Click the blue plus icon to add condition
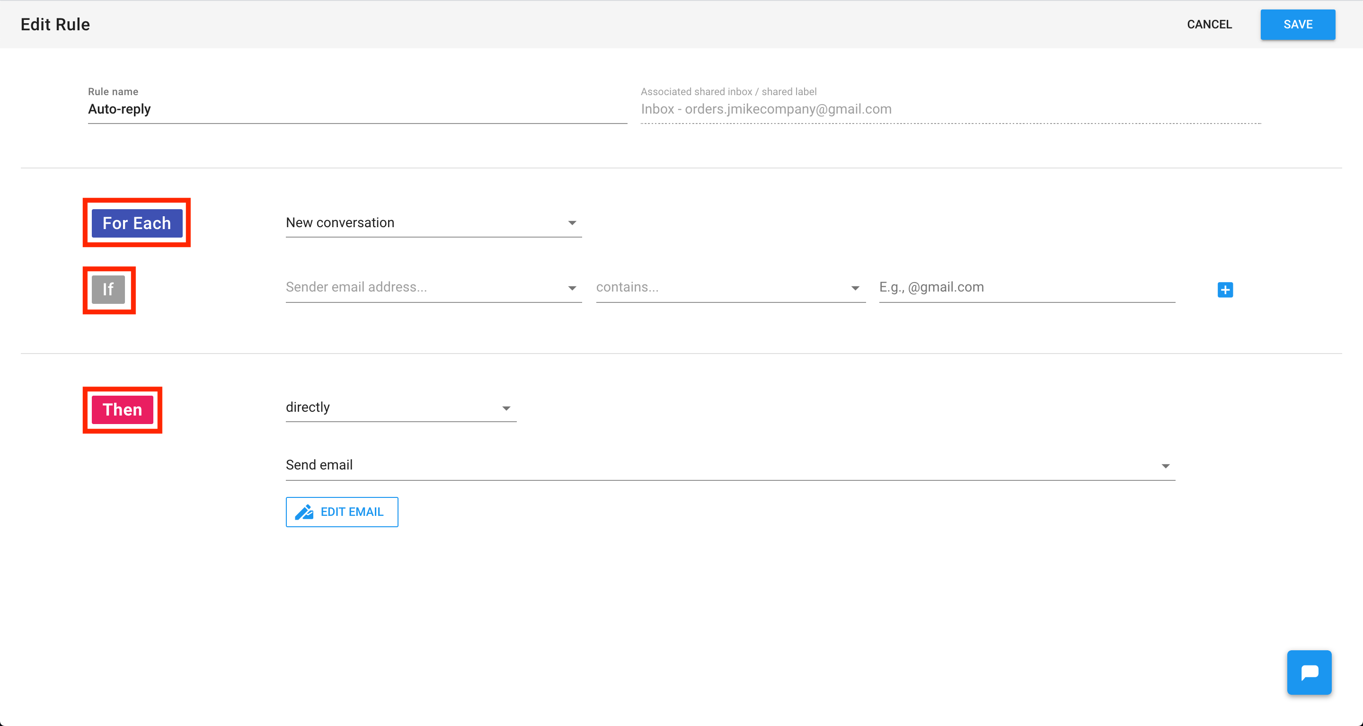 pos(1225,290)
